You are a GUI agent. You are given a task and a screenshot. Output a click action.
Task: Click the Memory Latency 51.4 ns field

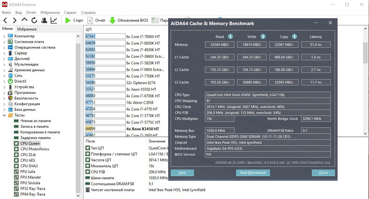coord(316,45)
